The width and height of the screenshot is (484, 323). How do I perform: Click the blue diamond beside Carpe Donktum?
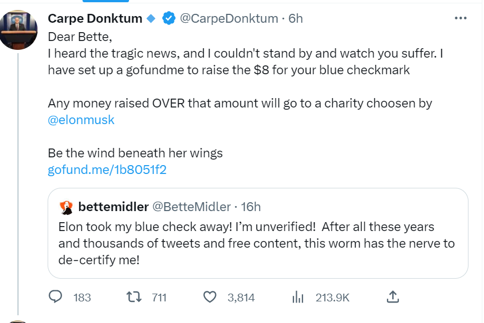151,18
